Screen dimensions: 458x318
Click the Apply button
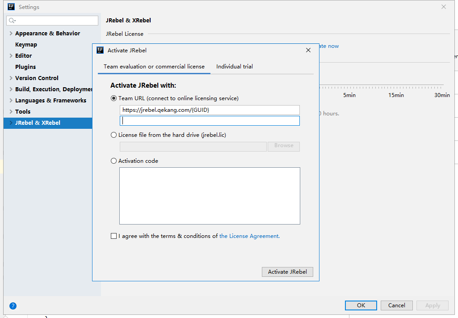(x=433, y=305)
